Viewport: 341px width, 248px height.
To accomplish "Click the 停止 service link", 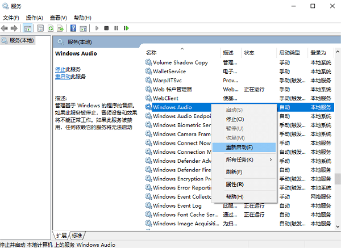I will tap(60, 69).
